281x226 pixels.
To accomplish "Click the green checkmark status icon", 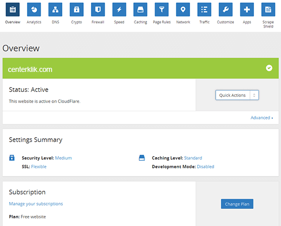I will pos(269,68).
